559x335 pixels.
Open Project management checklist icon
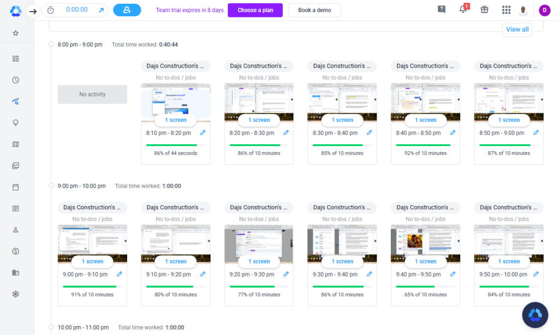coord(16,165)
